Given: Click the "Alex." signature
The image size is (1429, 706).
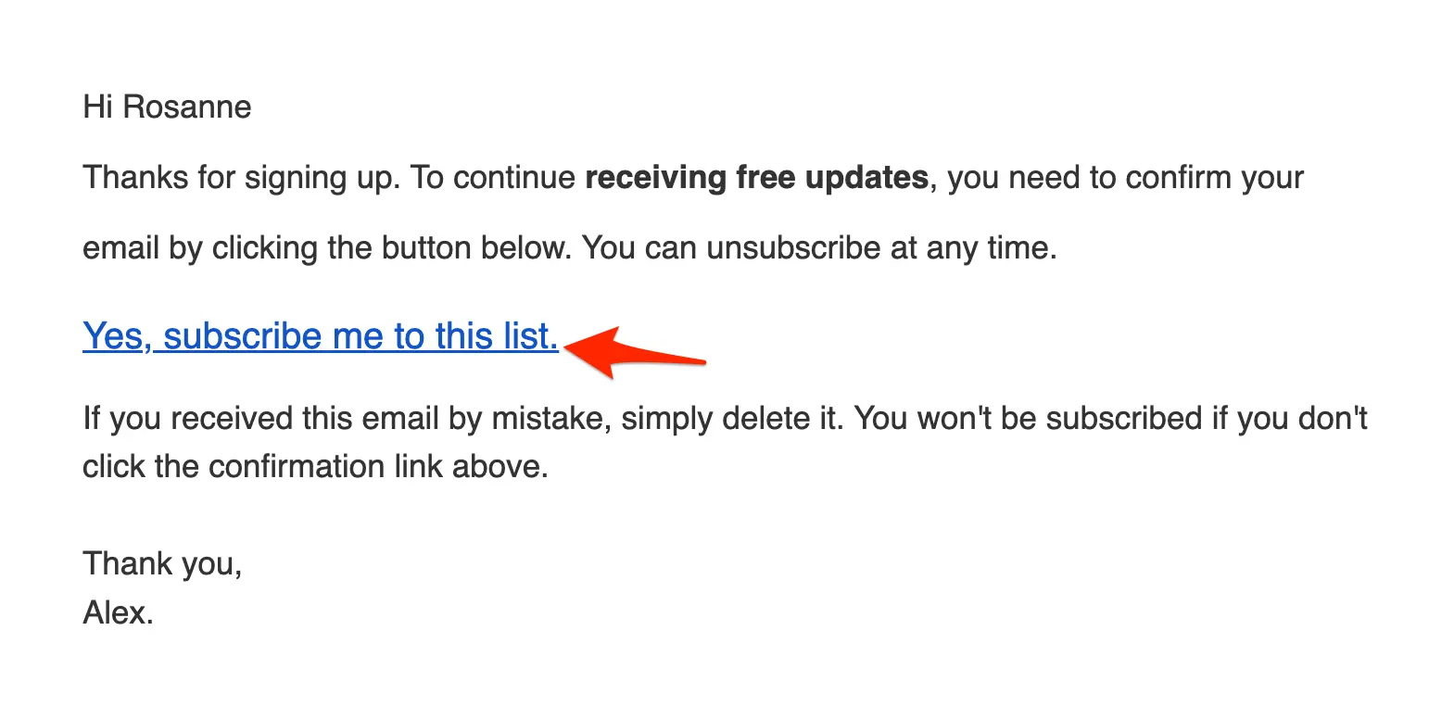Looking at the screenshot, I should click(x=118, y=611).
